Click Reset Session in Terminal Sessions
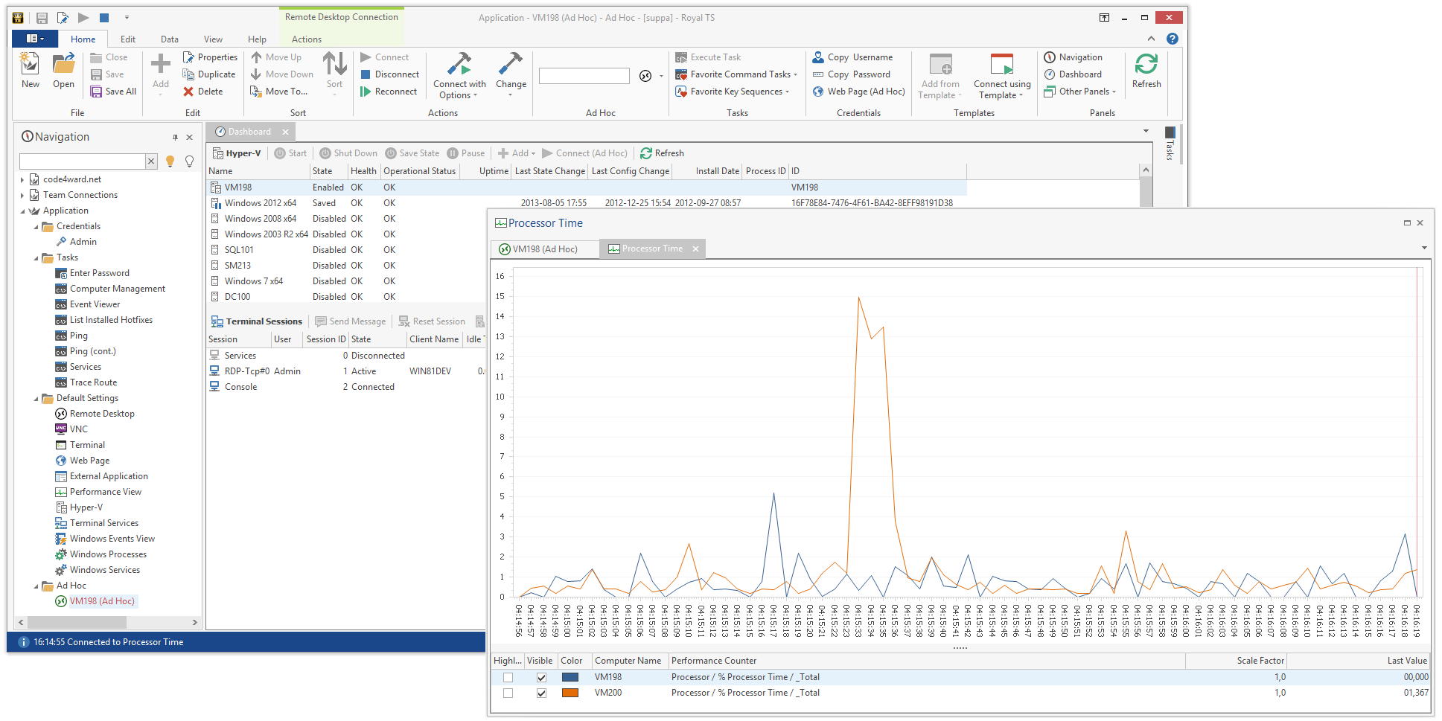The width and height of the screenshot is (1442, 721). point(432,321)
